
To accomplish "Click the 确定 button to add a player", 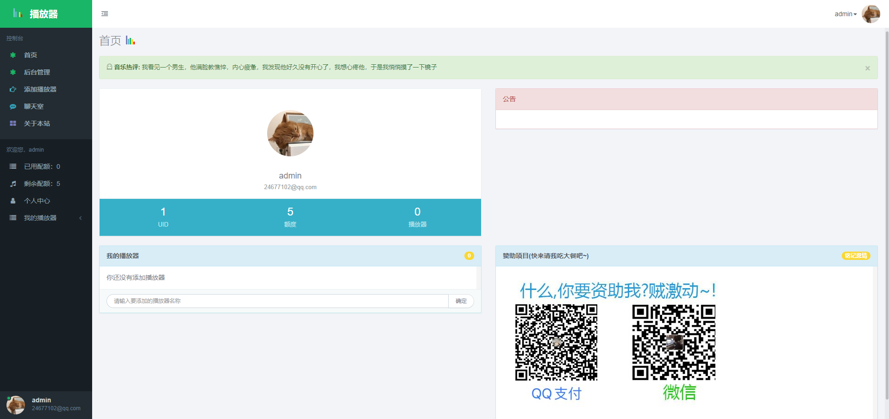I will [461, 301].
